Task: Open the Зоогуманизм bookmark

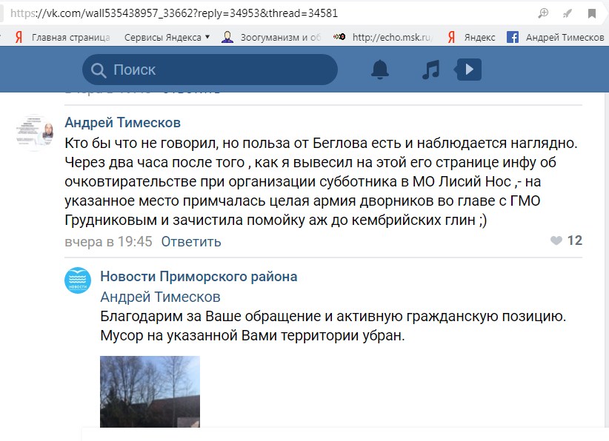Action: coord(282,37)
